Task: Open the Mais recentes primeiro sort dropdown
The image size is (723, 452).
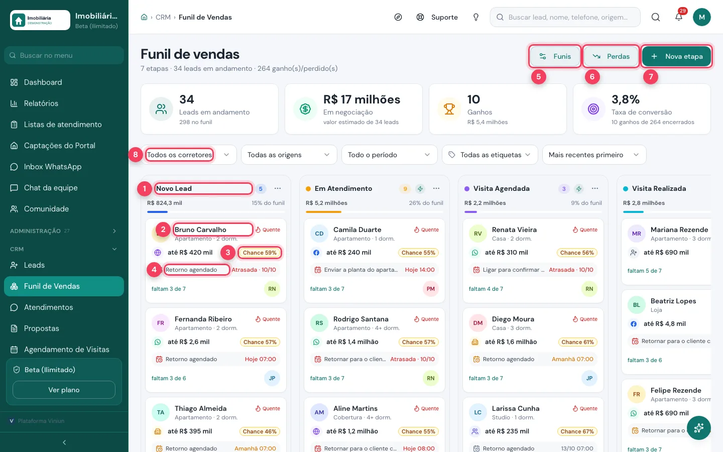Action: click(x=594, y=155)
